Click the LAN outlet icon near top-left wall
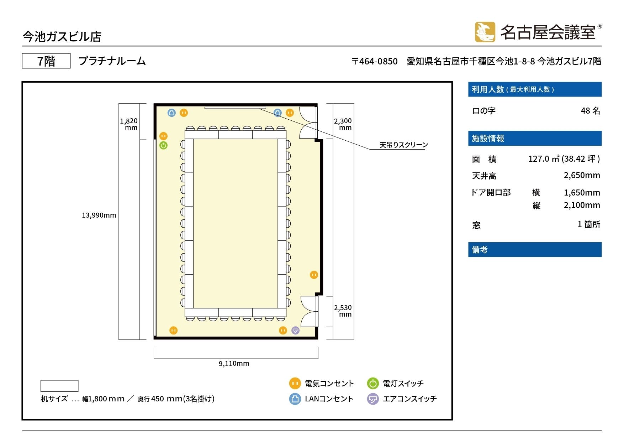 [x=171, y=113]
